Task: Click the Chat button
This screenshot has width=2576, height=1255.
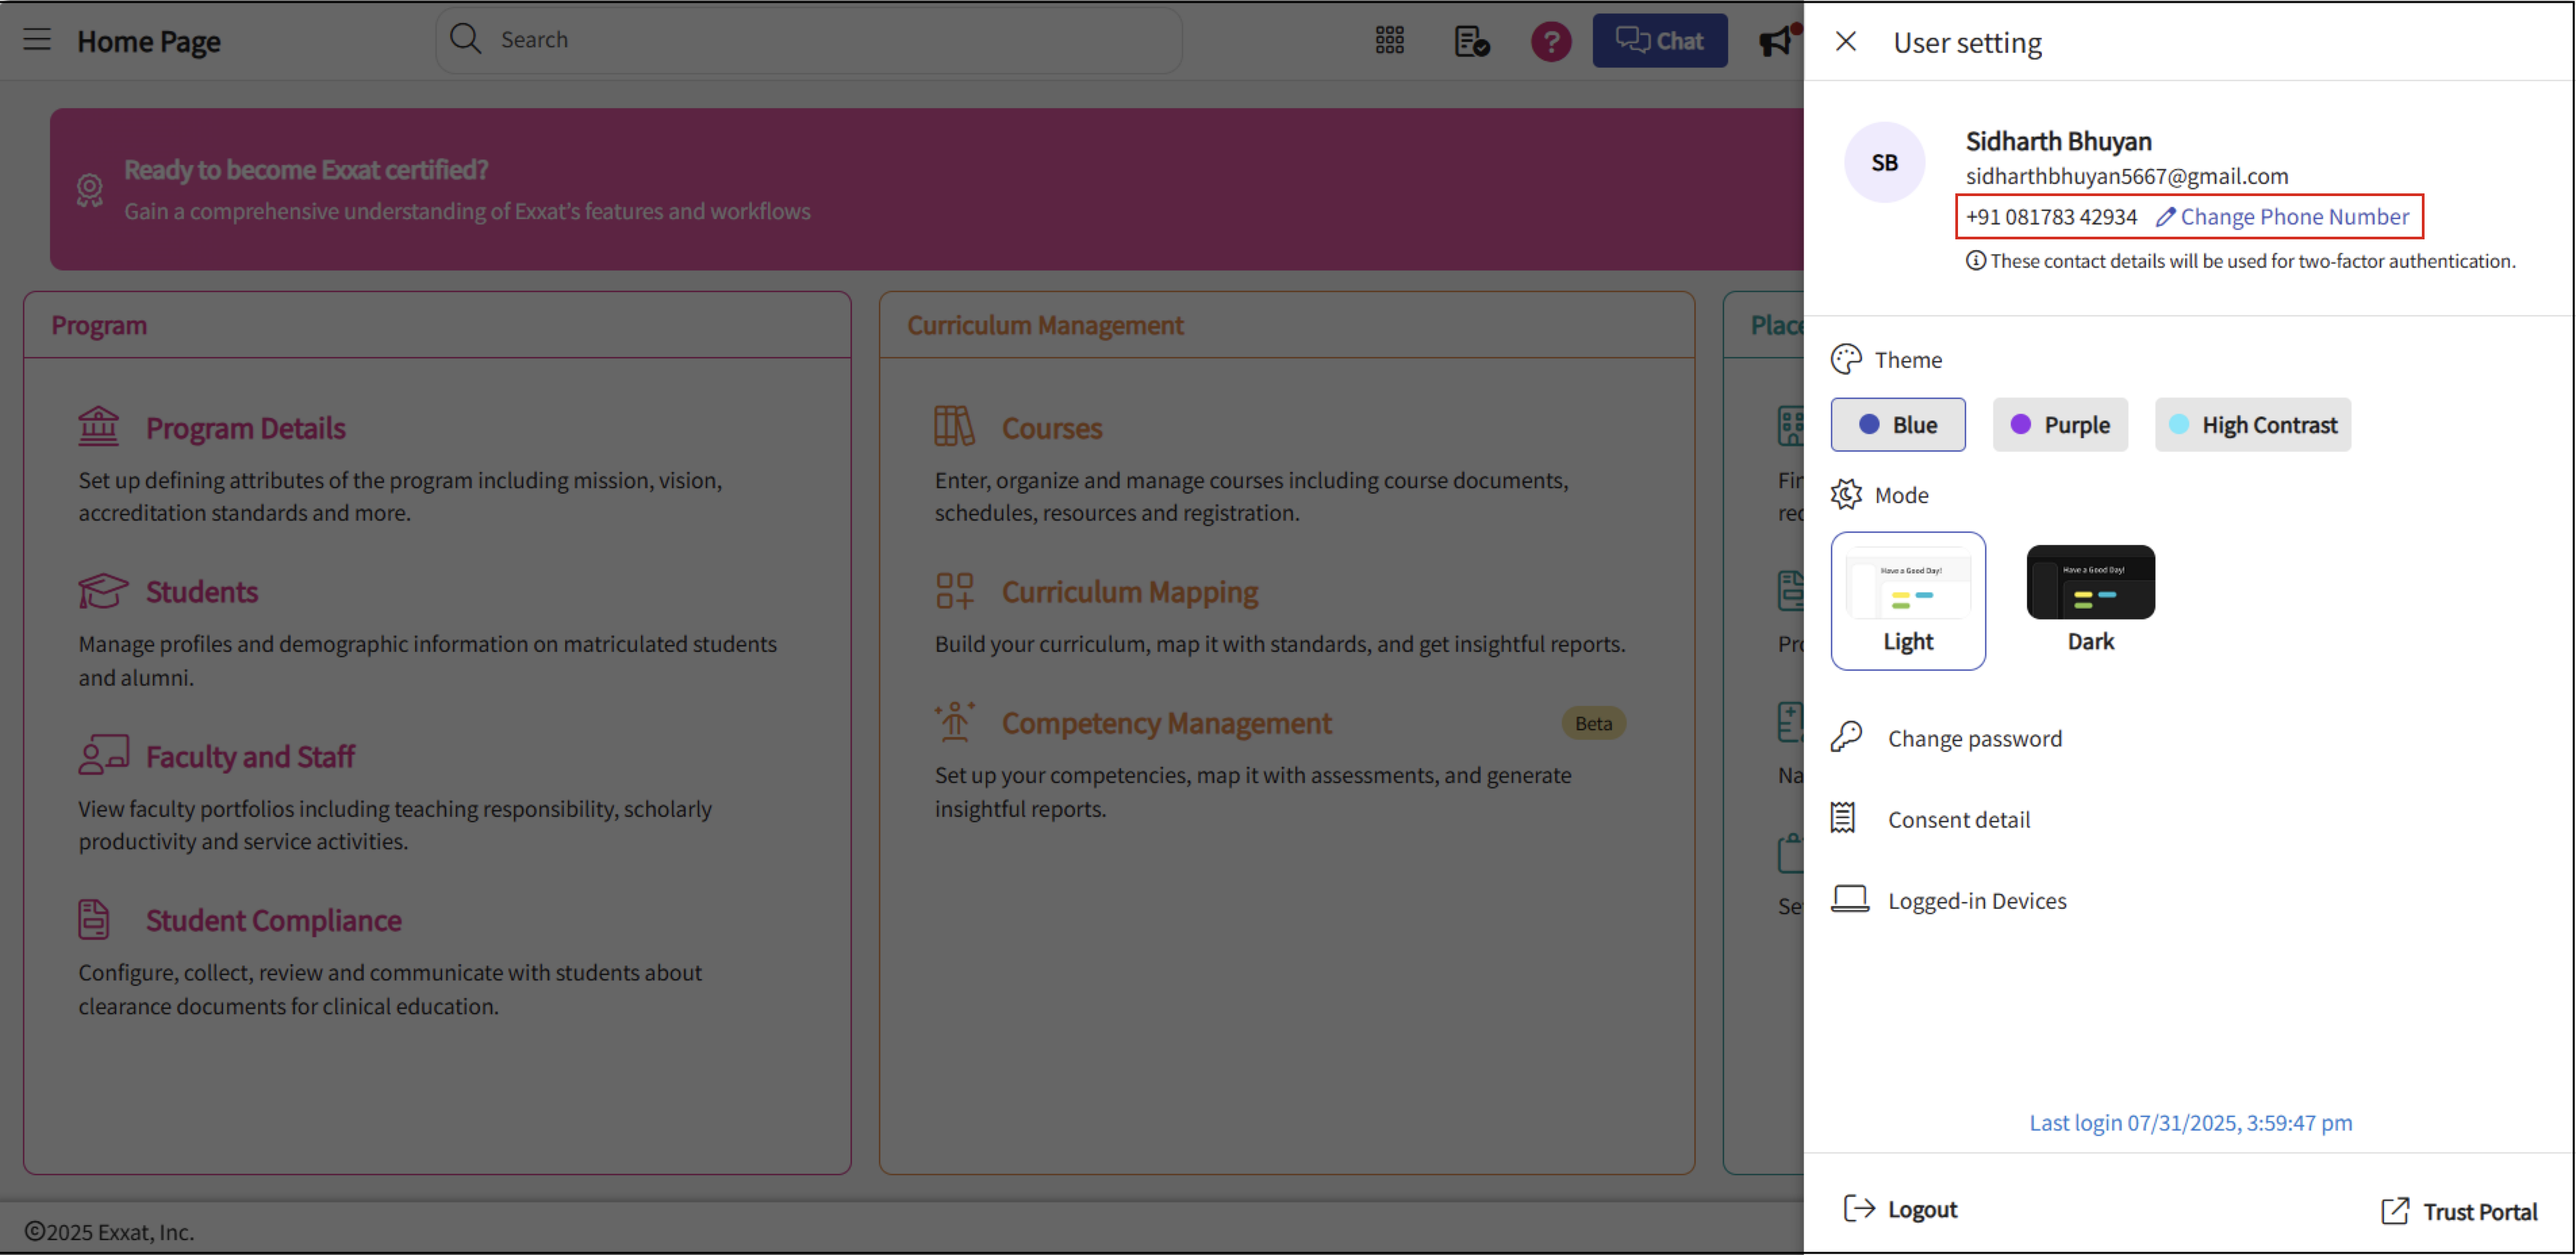Action: tap(1660, 40)
